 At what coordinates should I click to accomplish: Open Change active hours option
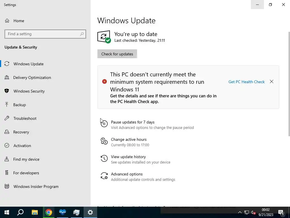tap(129, 139)
